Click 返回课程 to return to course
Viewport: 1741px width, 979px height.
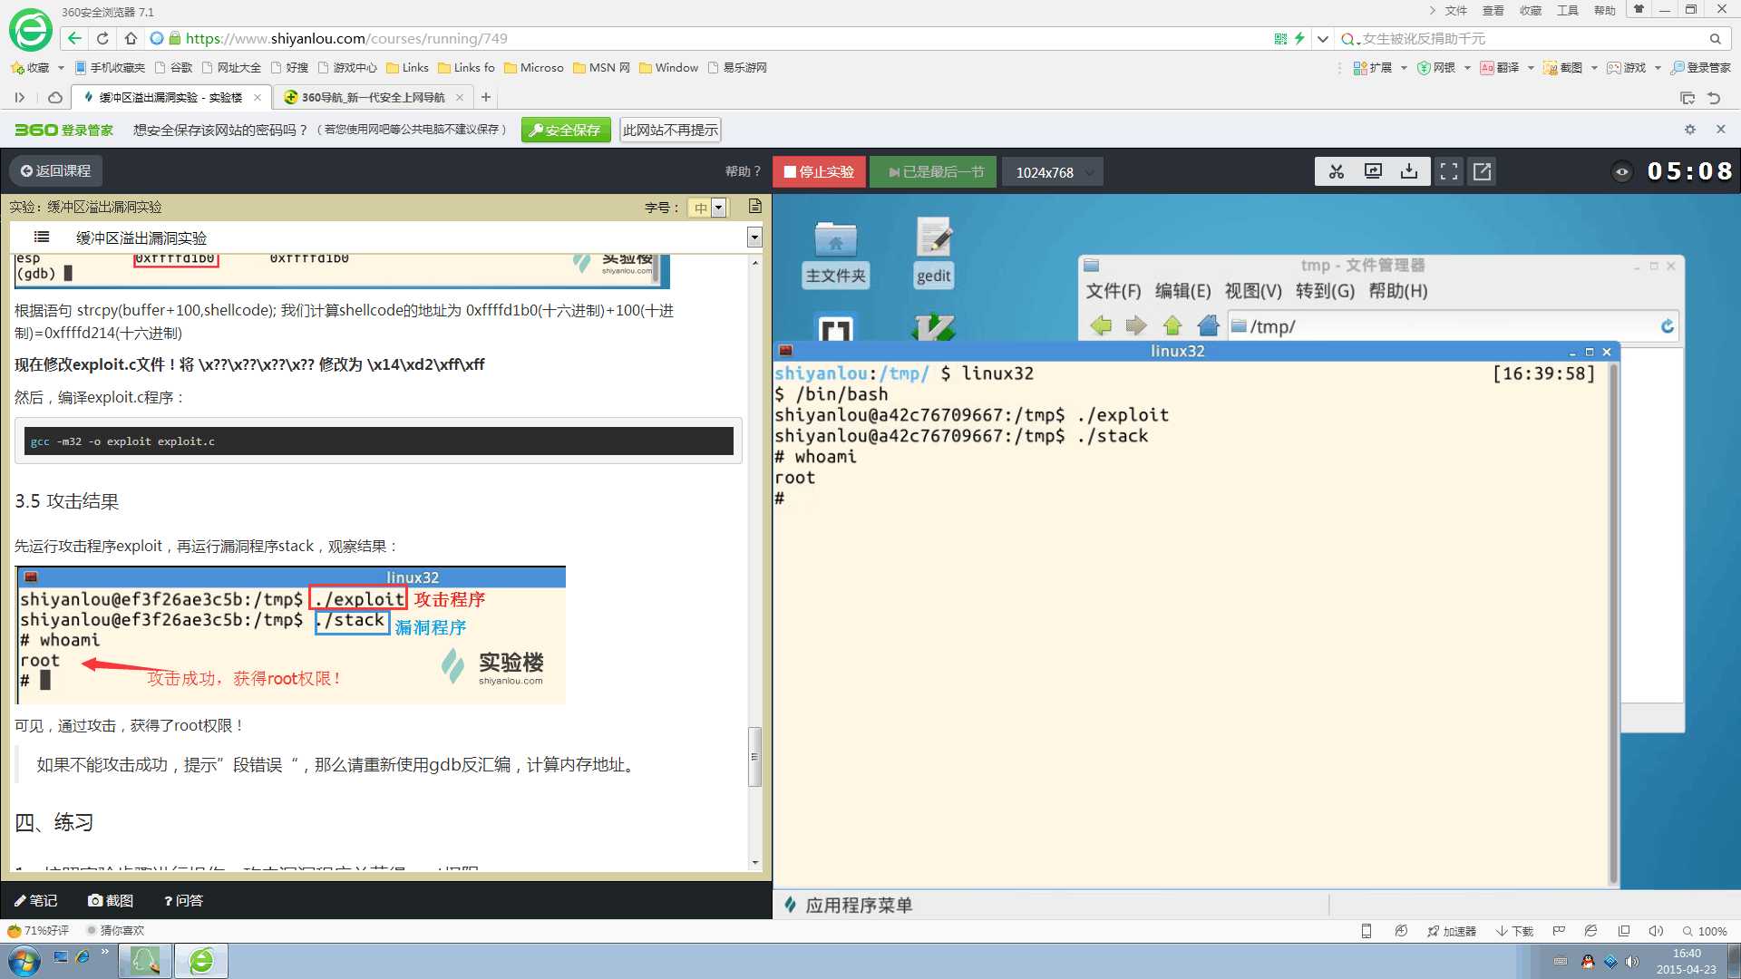tap(56, 170)
